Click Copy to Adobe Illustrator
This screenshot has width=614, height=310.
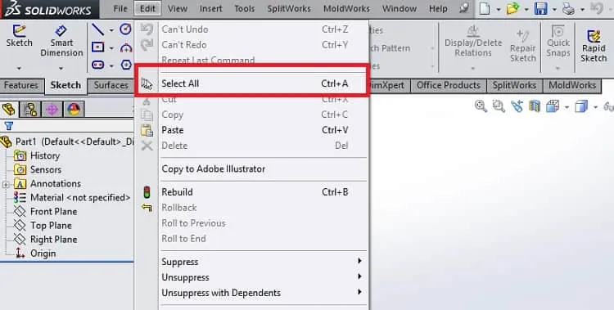pyautogui.click(x=214, y=168)
